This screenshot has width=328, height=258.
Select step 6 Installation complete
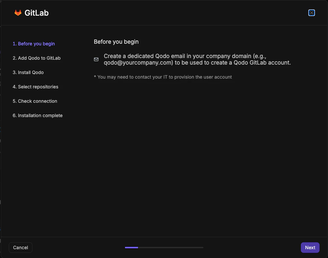(x=38, y=115)
